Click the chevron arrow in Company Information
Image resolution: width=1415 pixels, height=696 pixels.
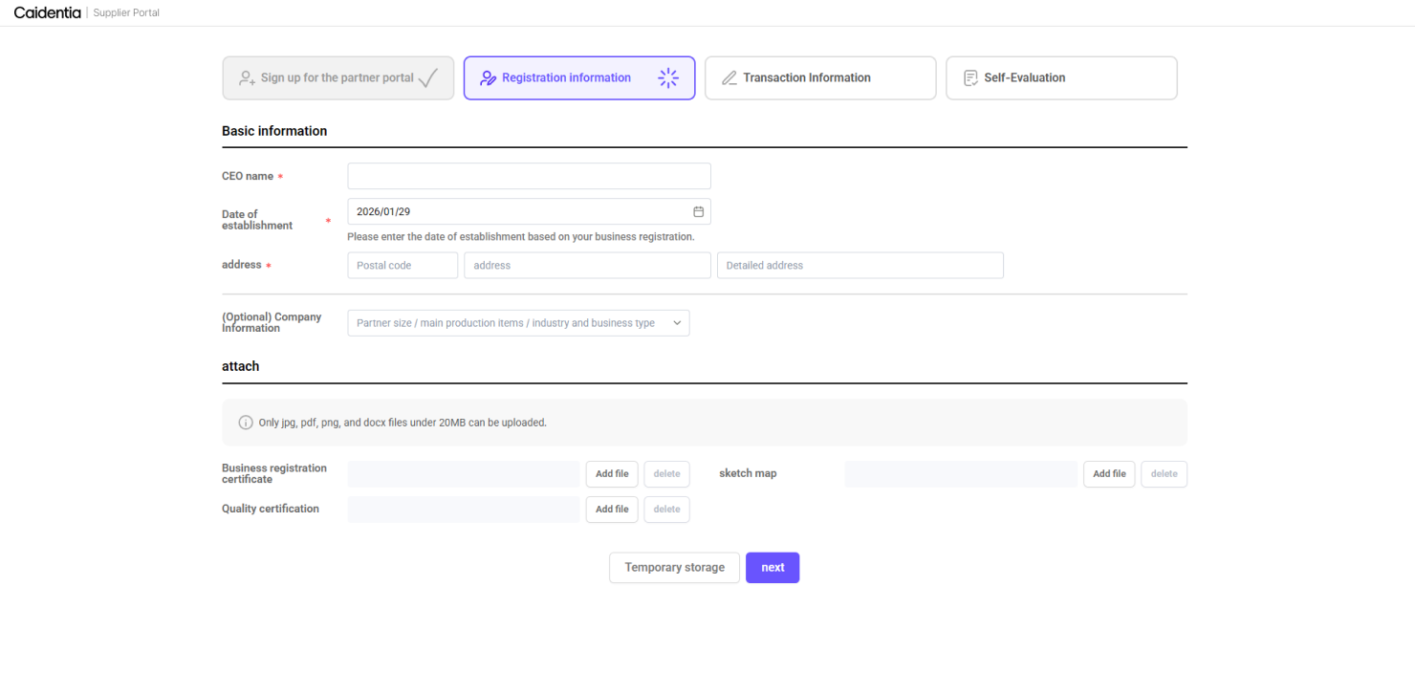tap(677, 323)
